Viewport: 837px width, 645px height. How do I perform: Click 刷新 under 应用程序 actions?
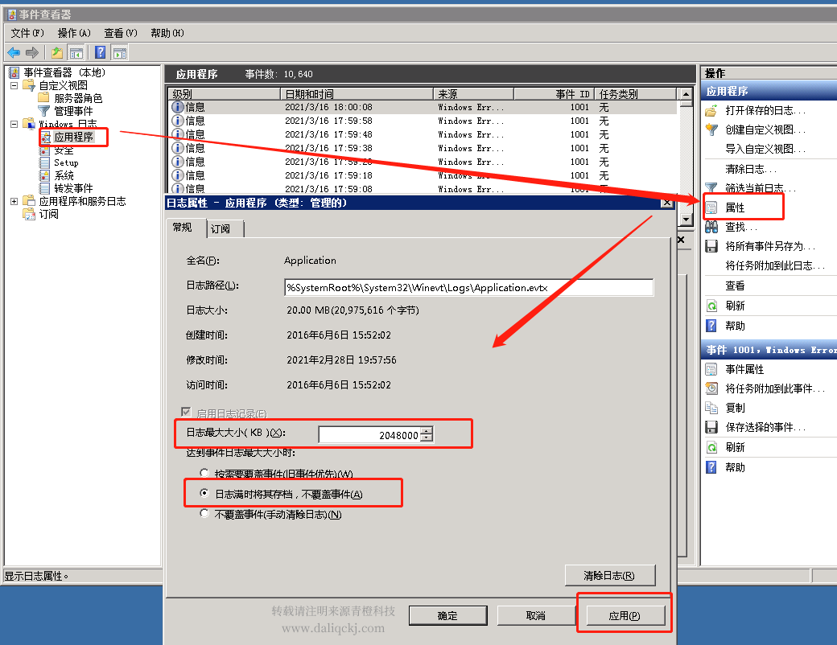click(735, 306)
